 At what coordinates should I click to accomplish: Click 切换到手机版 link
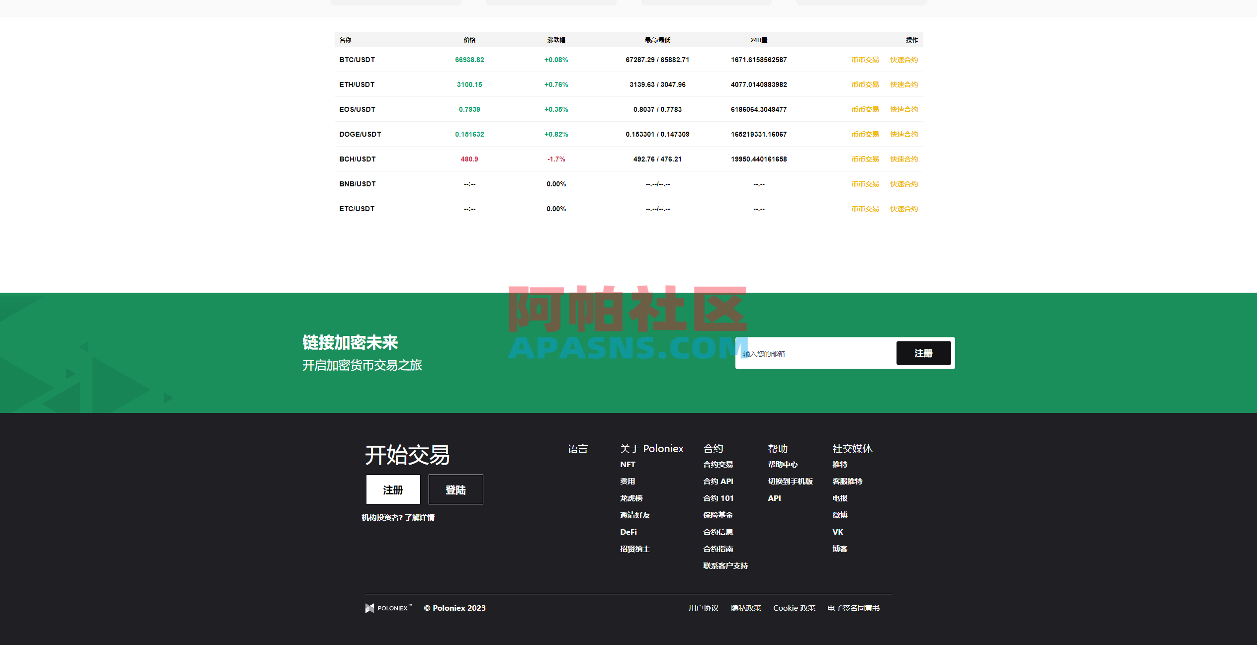click(x=790, y=481)
